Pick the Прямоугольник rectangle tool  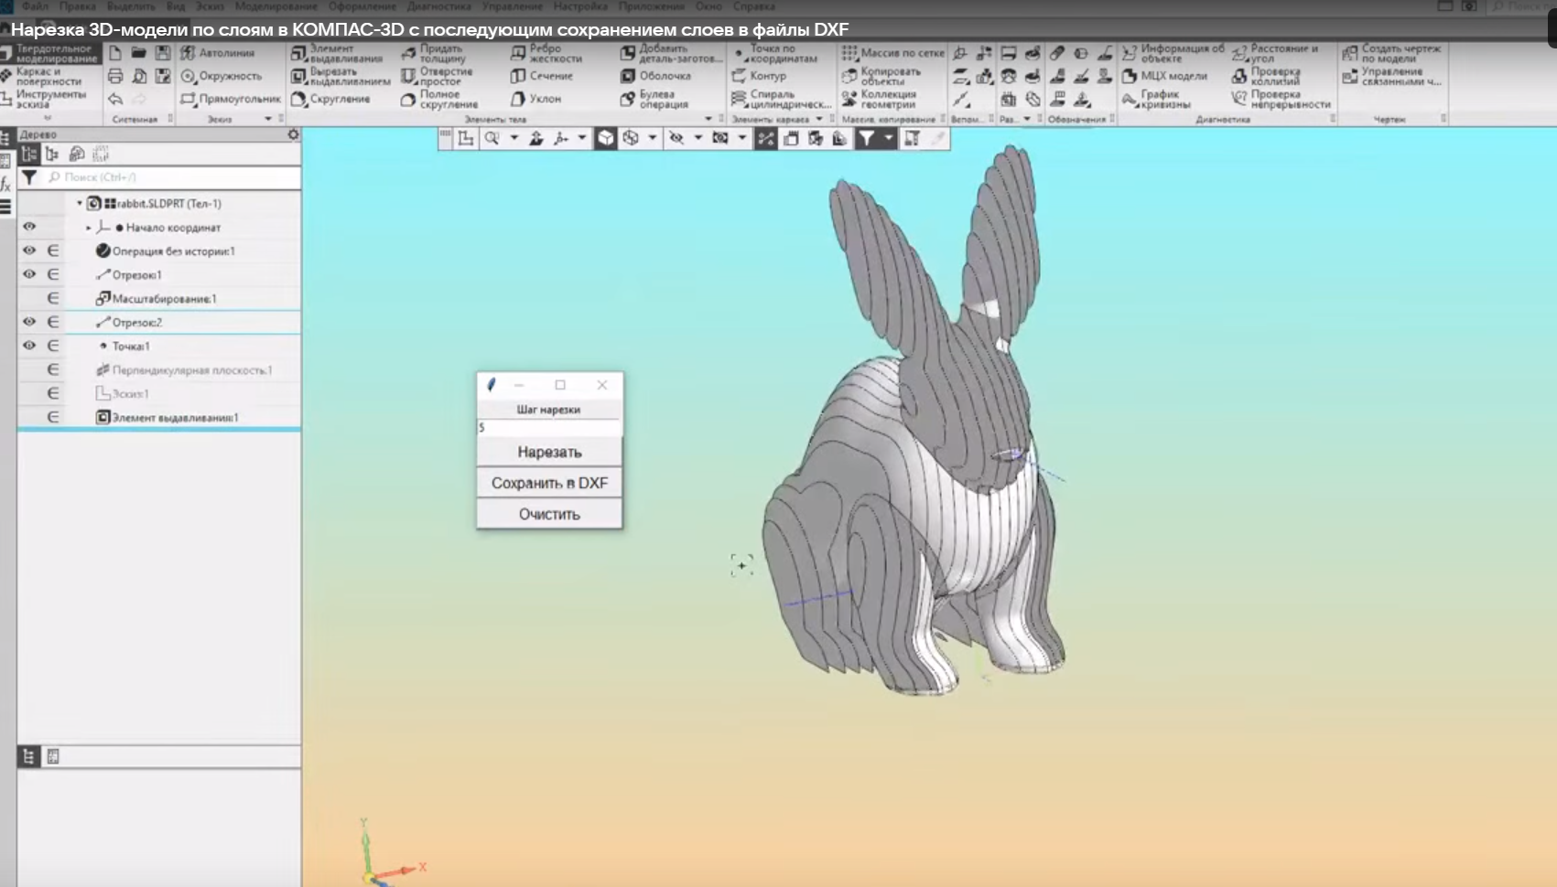[231, 99]
